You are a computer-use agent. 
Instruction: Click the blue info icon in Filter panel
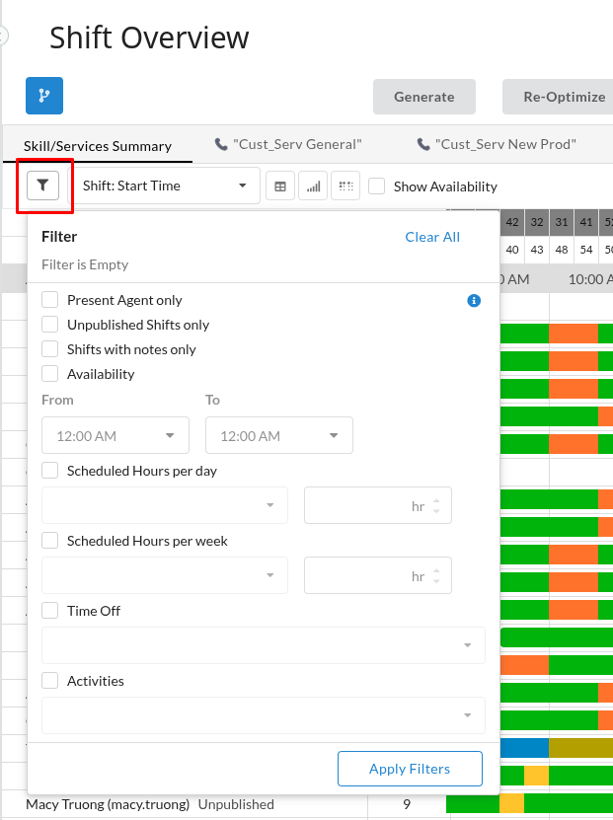[x=474, y=300]
